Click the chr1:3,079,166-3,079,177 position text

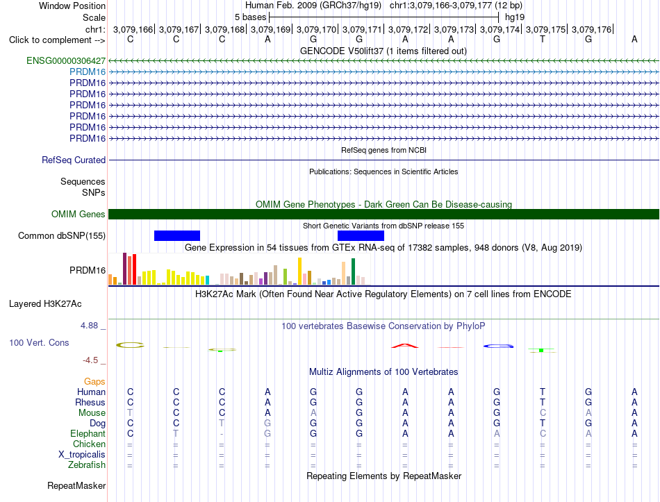tap(456, 6)
